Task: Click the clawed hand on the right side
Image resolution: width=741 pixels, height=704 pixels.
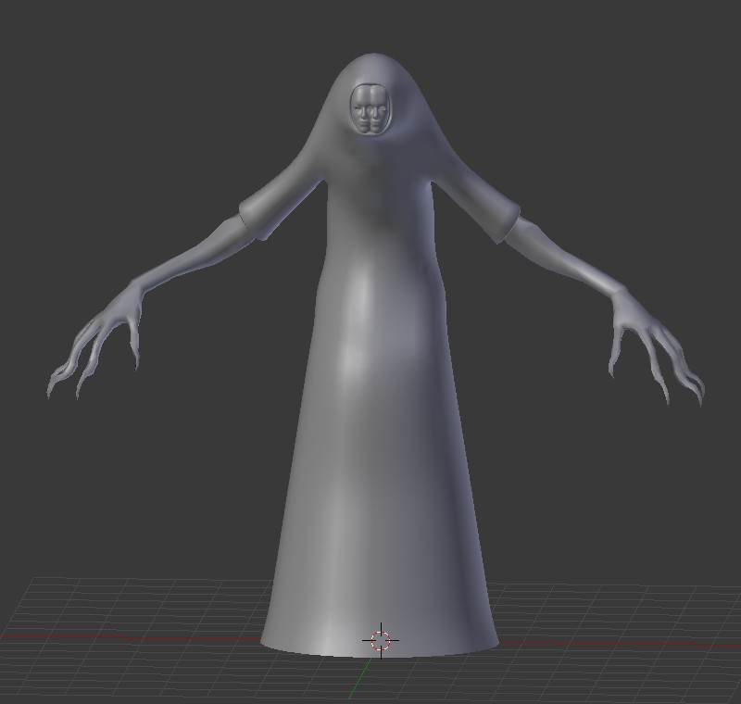Action: coord(656,347)
